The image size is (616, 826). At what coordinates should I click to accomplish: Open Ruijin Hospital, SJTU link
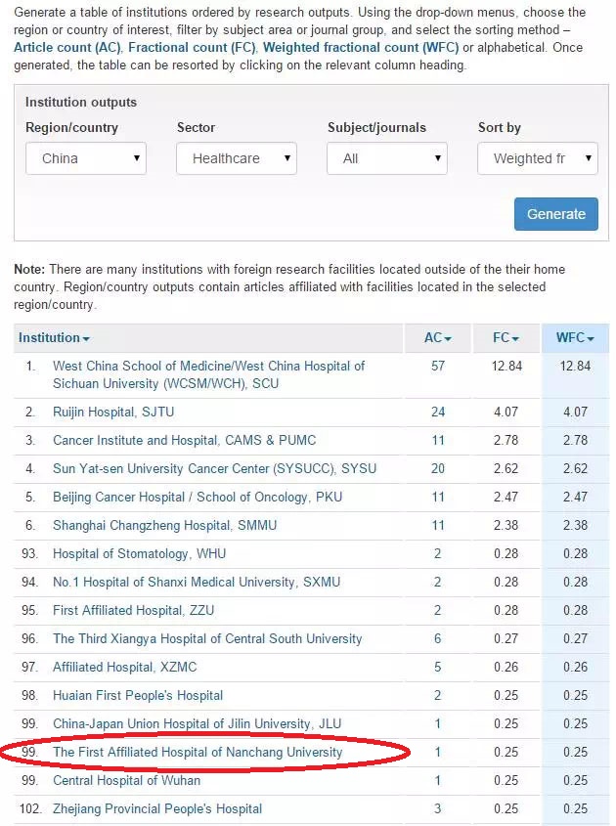[113, 412]
